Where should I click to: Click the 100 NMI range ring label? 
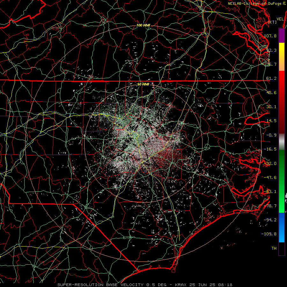point(143,25)
